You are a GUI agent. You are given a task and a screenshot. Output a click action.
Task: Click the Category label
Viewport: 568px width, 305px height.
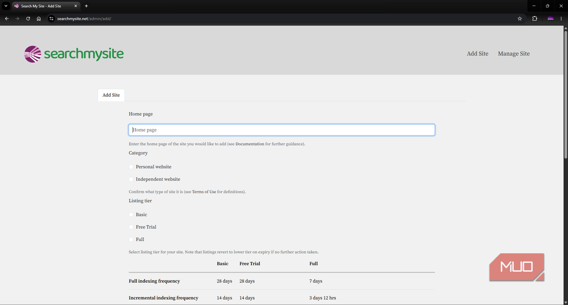click(x=138, y=153)
